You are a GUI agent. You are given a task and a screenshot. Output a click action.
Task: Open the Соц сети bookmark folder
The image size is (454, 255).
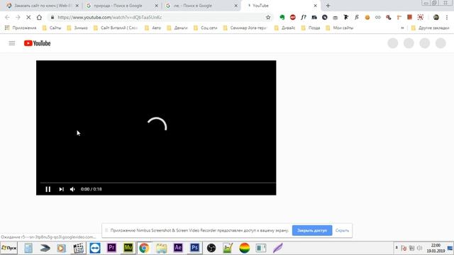[205, 28]
